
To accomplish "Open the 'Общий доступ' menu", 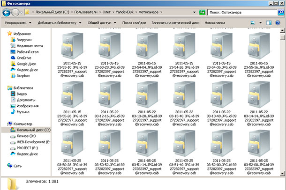I will [102, 23].
